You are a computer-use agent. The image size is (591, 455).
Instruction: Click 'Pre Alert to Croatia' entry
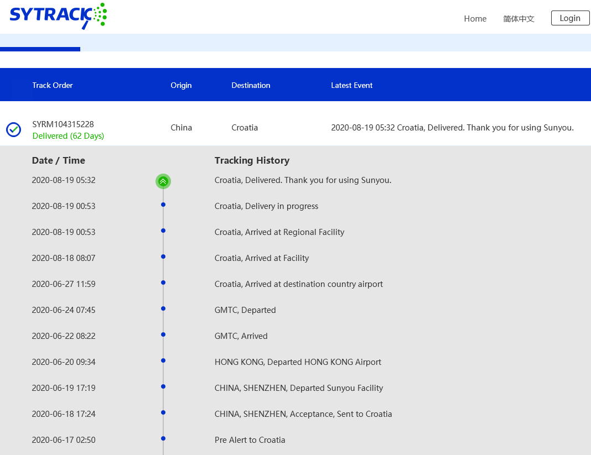point(250,440)
